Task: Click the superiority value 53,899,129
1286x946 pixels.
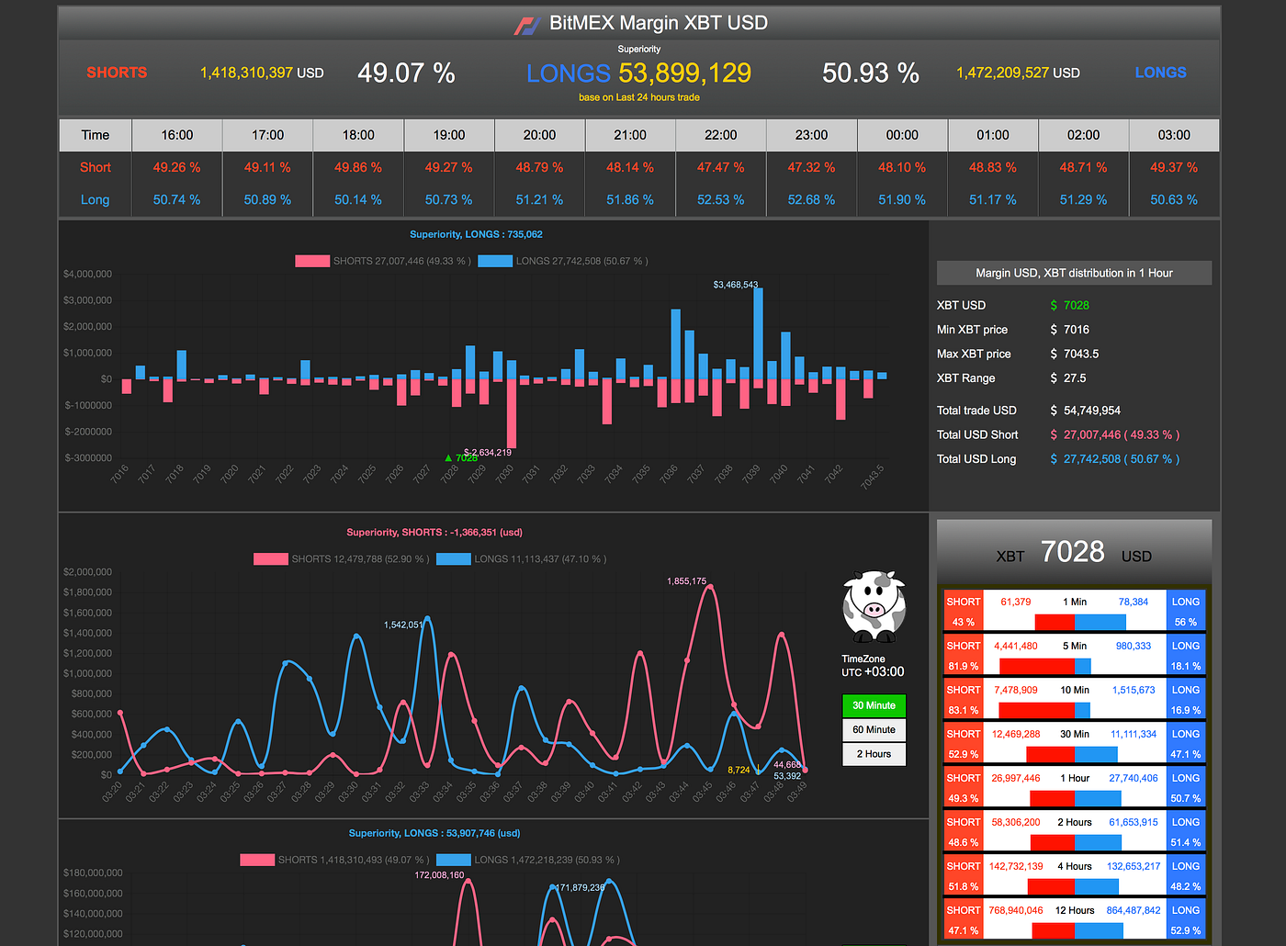Action: (x=684, y=73)
